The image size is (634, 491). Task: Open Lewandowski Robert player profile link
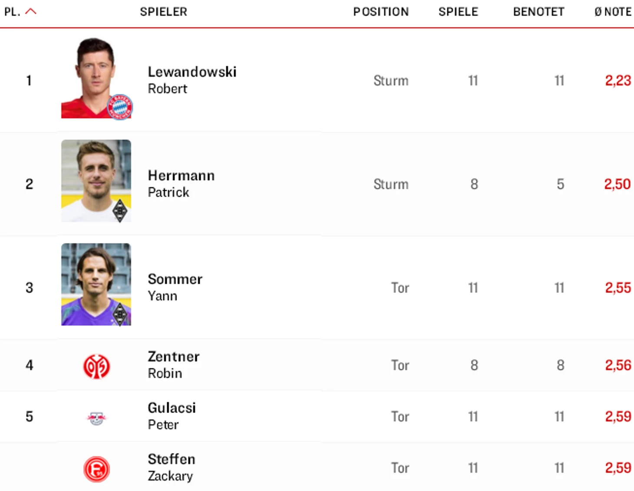tap(192, 80)
